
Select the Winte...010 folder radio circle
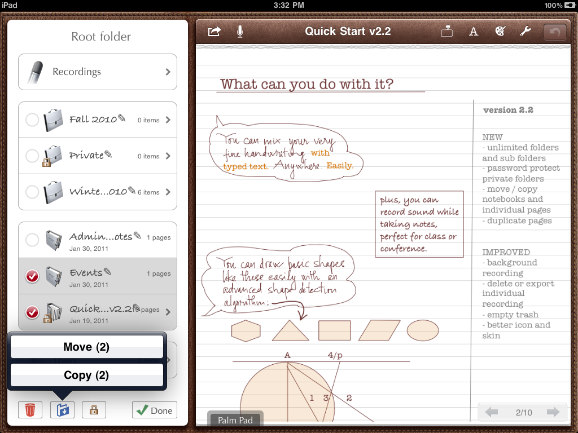coord(32,192)
